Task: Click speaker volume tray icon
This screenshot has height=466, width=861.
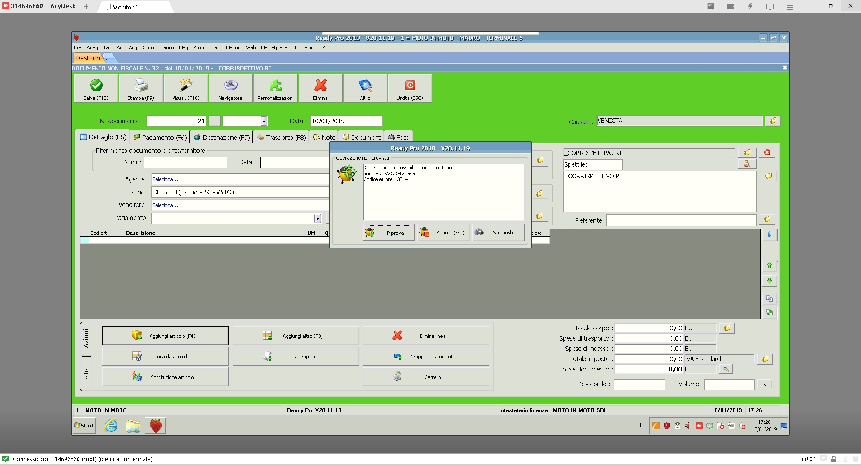Action: coord(688,426)
